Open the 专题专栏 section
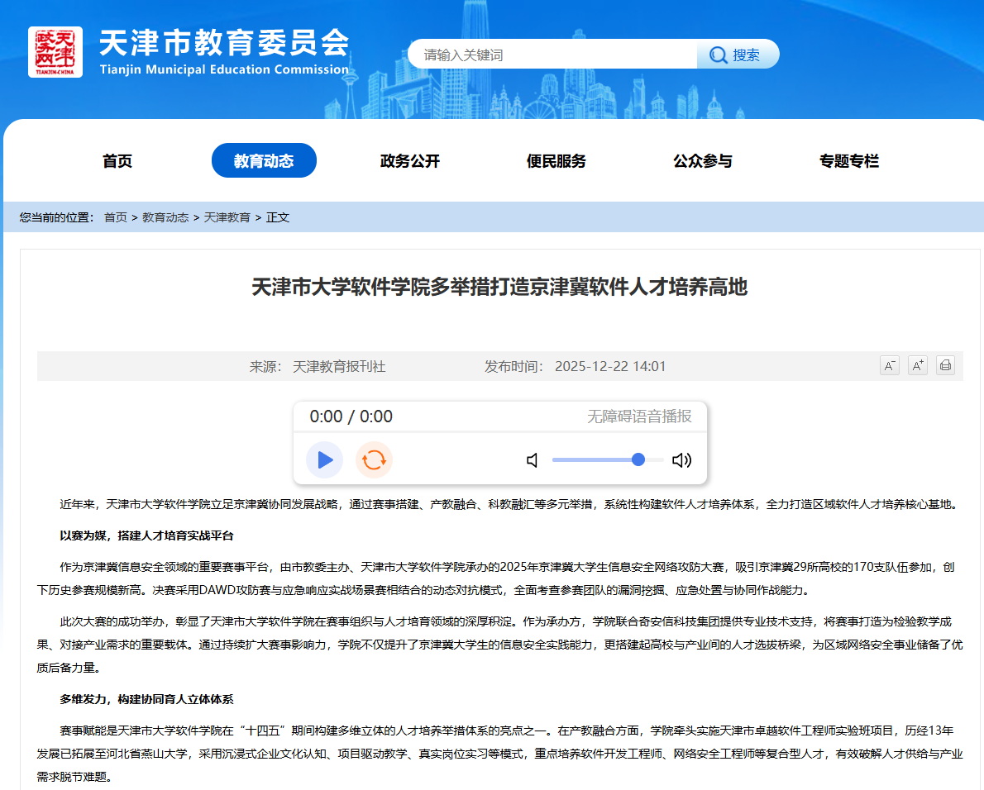The width and height of the screenshot is (984, 790). tap(849, 161)
